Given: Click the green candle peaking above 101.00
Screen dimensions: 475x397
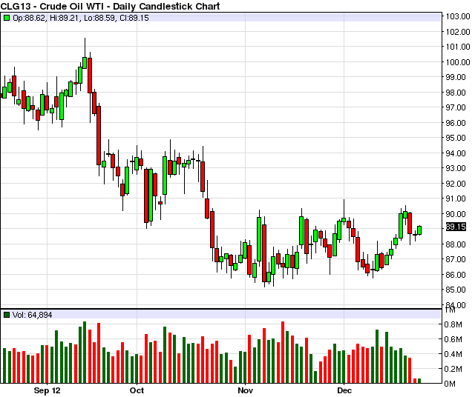Looking at the screenshot, I should (x=85, y=63).
